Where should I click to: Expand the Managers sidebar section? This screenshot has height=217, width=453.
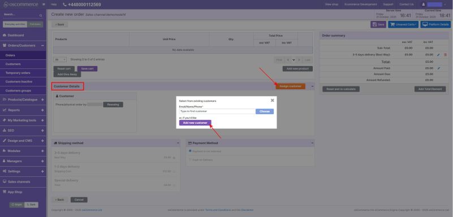42,161
